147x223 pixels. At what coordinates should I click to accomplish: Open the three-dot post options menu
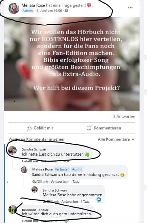(x=130, y=8)
